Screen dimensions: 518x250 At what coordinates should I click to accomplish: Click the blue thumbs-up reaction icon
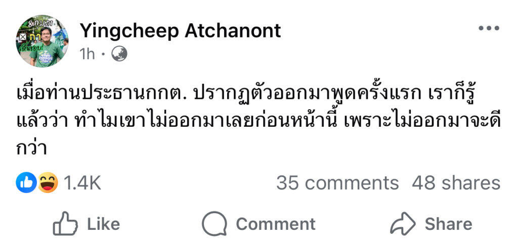point(26,183)
